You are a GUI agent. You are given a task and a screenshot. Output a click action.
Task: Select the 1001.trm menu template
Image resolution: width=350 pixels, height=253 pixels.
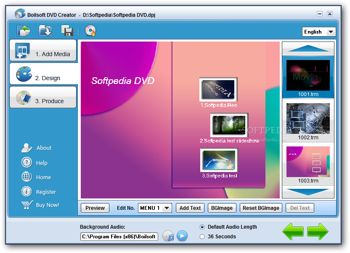308,77
